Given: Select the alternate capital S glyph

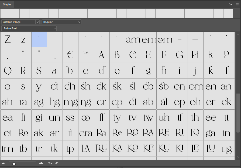Looking at the screenshot, I should (39, 71).
